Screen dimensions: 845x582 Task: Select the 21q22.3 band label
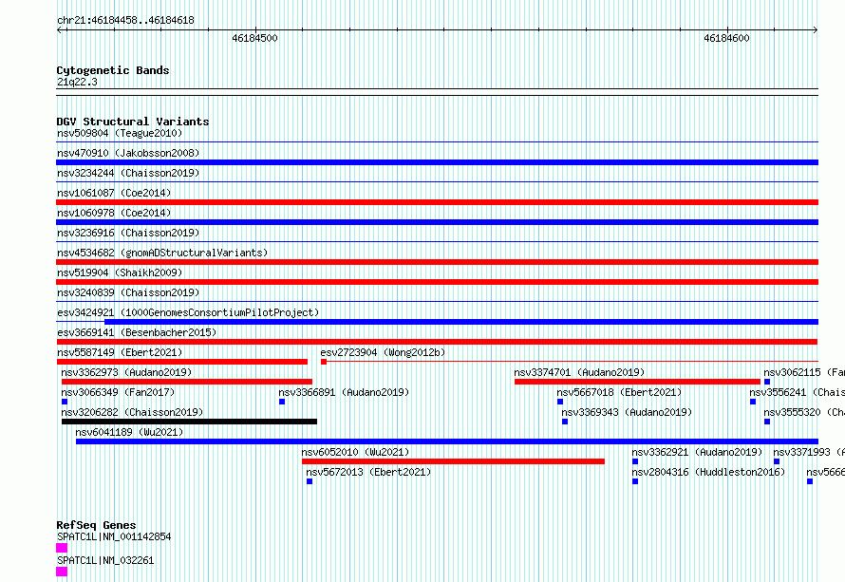pos(77,82)
